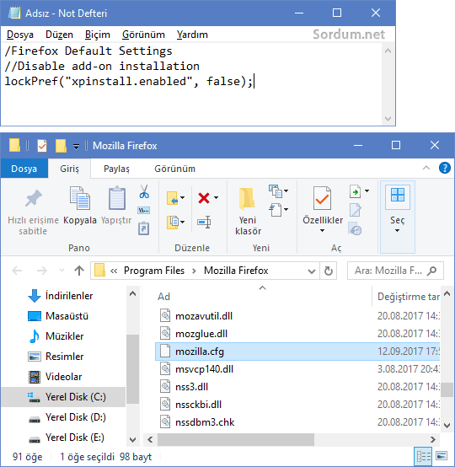Click the scissors Cut icon
This screenshot has height=467, width=455.
pos(144,191)
